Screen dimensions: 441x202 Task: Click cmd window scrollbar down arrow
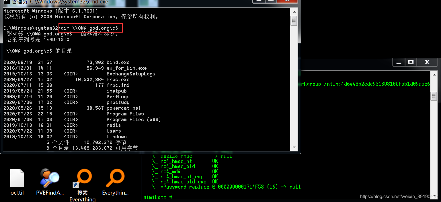tap(294, 147)
